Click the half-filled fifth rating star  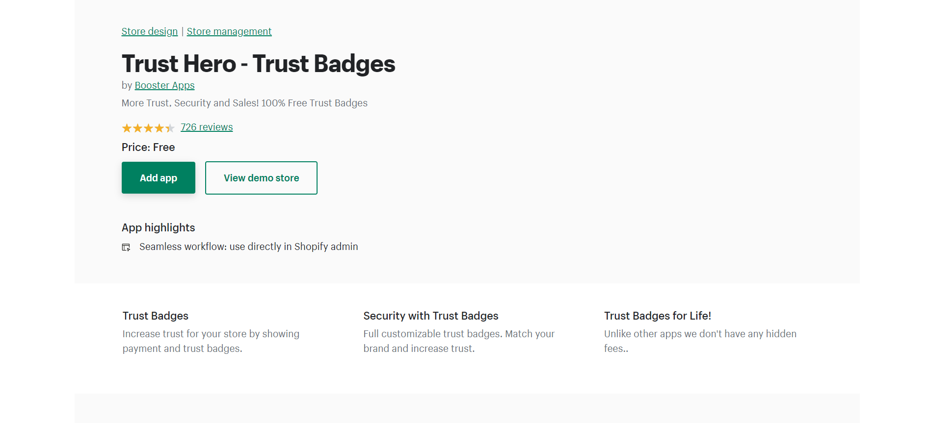point(170,128)
